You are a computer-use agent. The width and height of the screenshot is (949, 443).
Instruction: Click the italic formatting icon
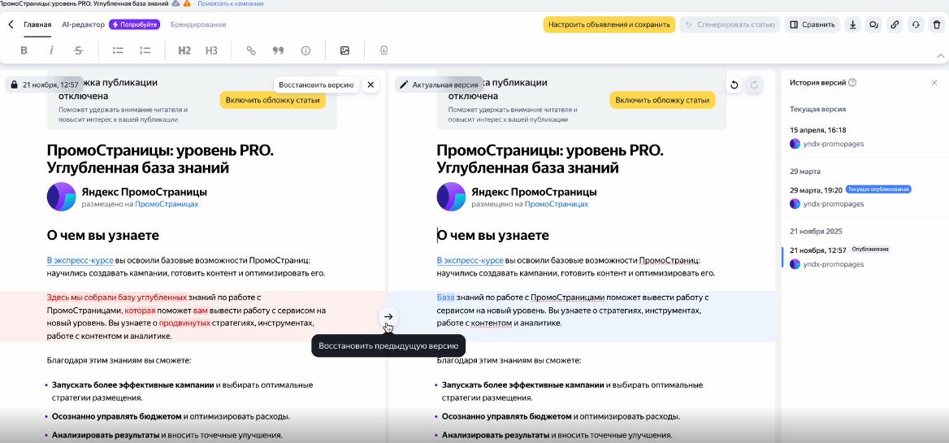tap(51, 50)
